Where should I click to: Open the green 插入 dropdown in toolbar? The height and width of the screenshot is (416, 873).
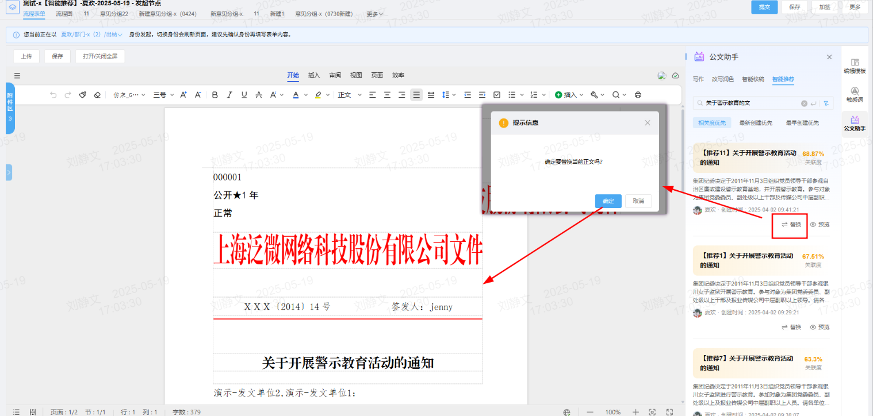(569, 95)
